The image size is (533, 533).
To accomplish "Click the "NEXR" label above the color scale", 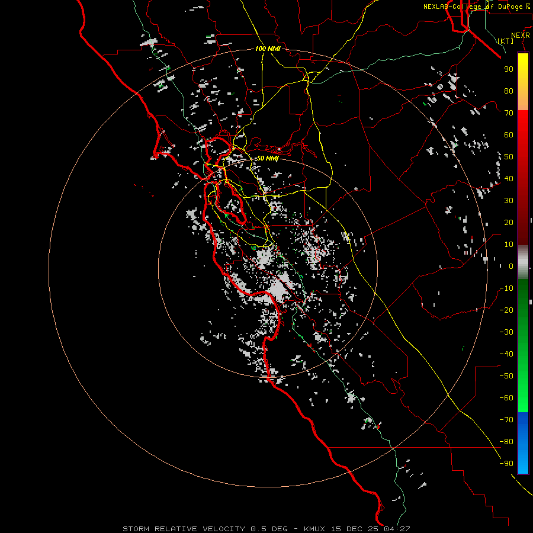I will (520, 36).
